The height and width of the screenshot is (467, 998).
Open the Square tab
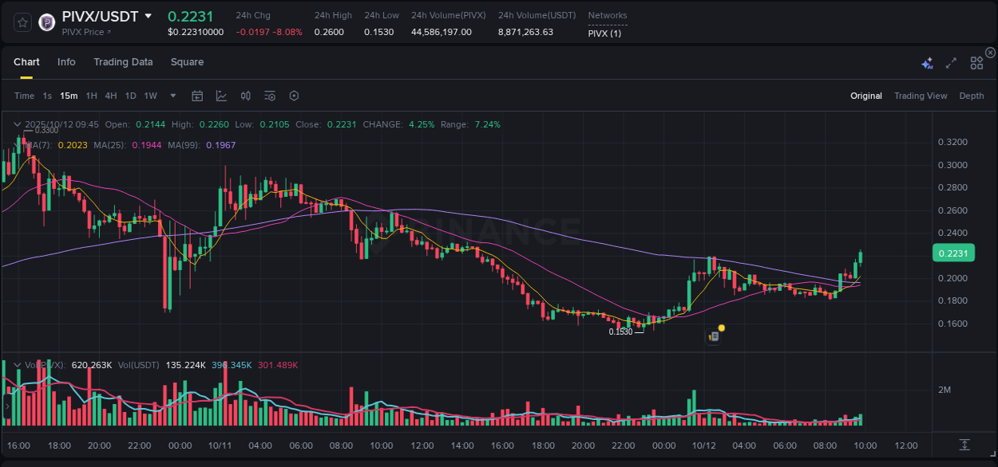tap(187, 61)
